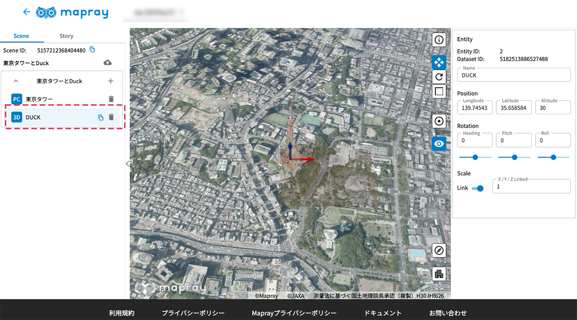Image resolution: width=577 pixels, height=320 pixels.
Task: Turn off the Scale Link switch
Action: [477, 188]
